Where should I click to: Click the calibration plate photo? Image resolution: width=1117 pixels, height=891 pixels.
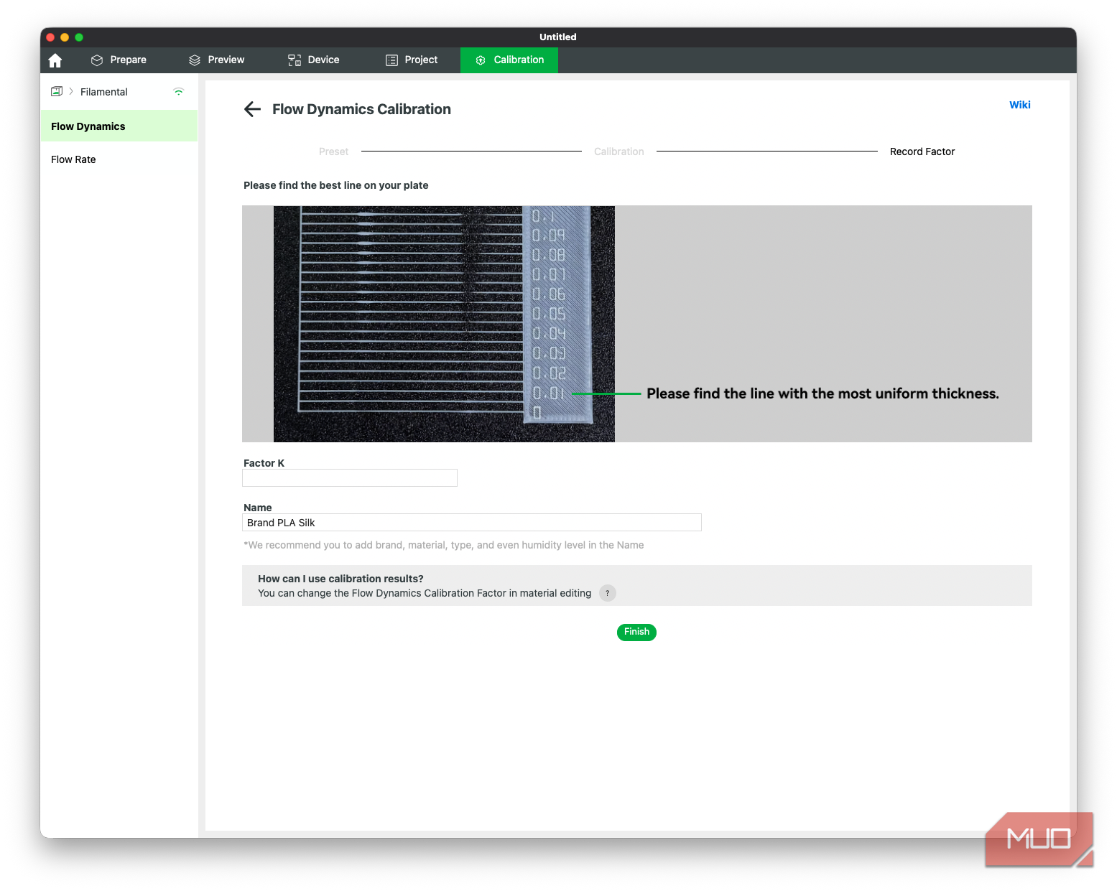point(444,324)
